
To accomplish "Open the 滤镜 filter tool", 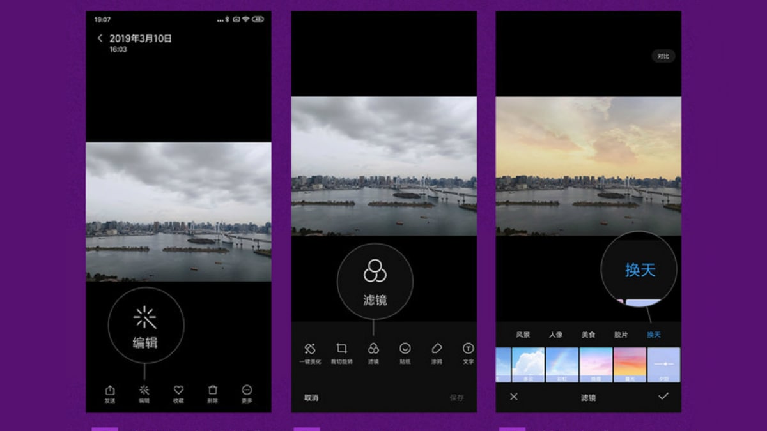I will [x=373, y=352].
